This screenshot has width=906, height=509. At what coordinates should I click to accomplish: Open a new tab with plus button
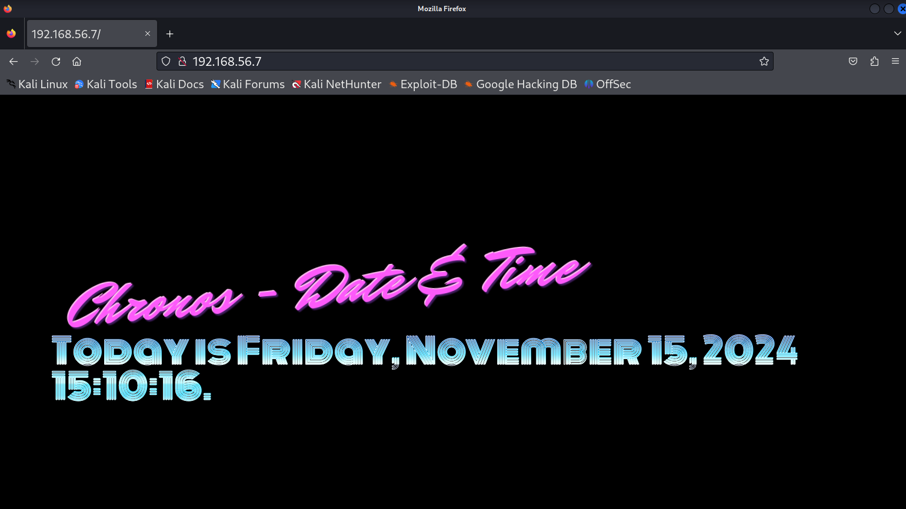(169, 34)
